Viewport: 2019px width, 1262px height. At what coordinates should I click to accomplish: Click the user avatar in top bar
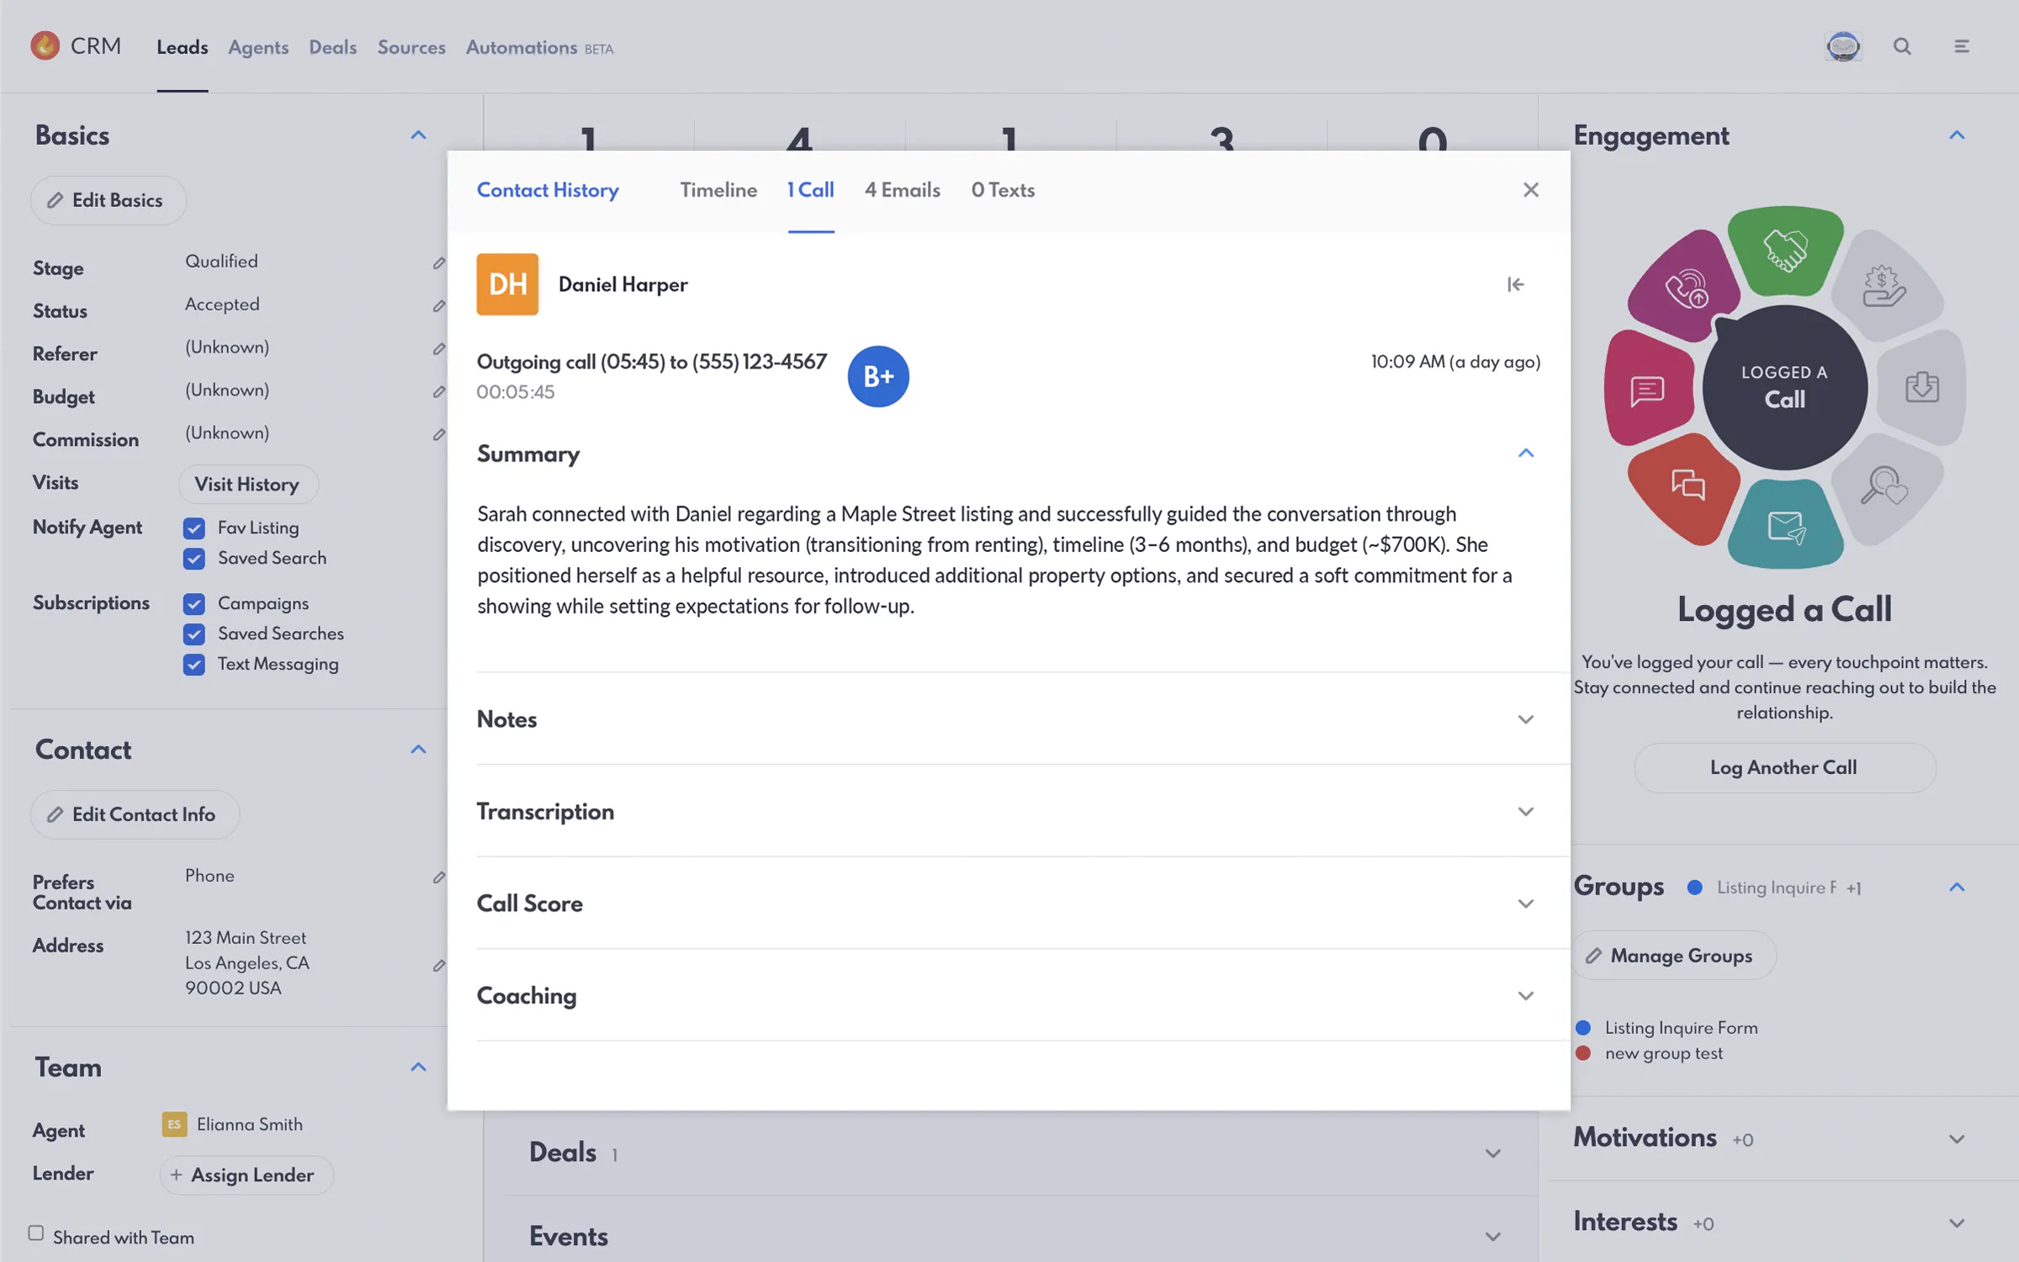click(x=1842, y=46)
